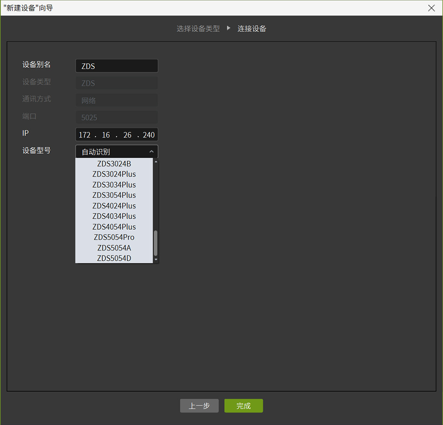This screenshot has width=443, height=425.
Task: Click the green 完成 button
Action: (x=243, y=406)
